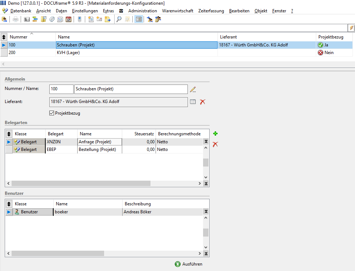
Task: Click the Nummer input field containing 100
Action: pyautogui.click(x=61, y=89)
